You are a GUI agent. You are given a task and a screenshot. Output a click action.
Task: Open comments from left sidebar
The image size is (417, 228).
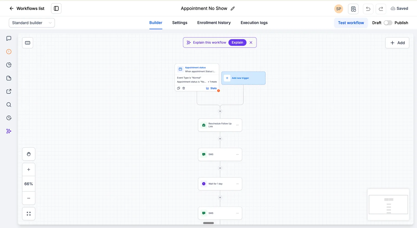tap(9, 38)
